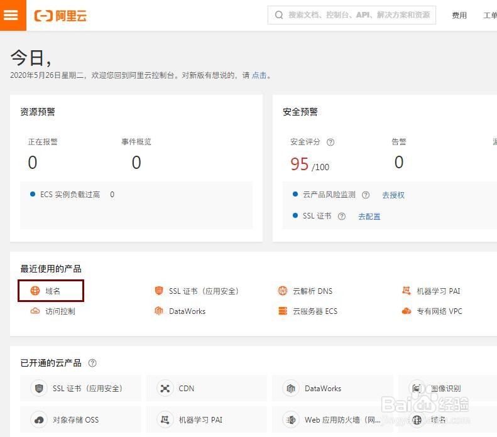The height and width of the screenshot is (437, 497).
Task: Open the 工单 menu
Action: [x=490, y=15]
